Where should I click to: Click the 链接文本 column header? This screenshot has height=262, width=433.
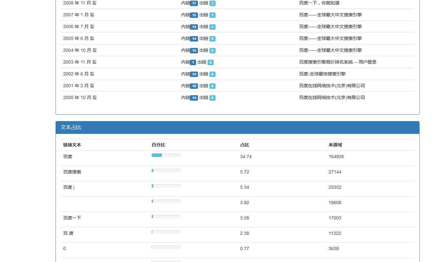pos(72,145)
